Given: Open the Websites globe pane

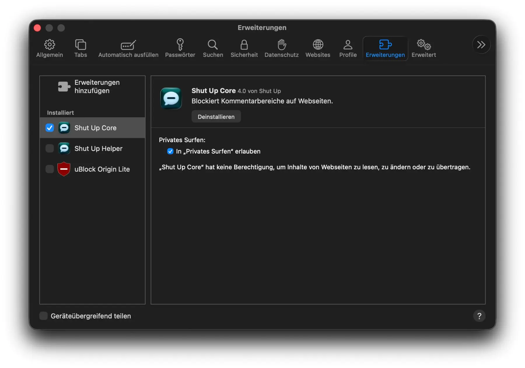Looking at the screenshot, I should [318, 48].
